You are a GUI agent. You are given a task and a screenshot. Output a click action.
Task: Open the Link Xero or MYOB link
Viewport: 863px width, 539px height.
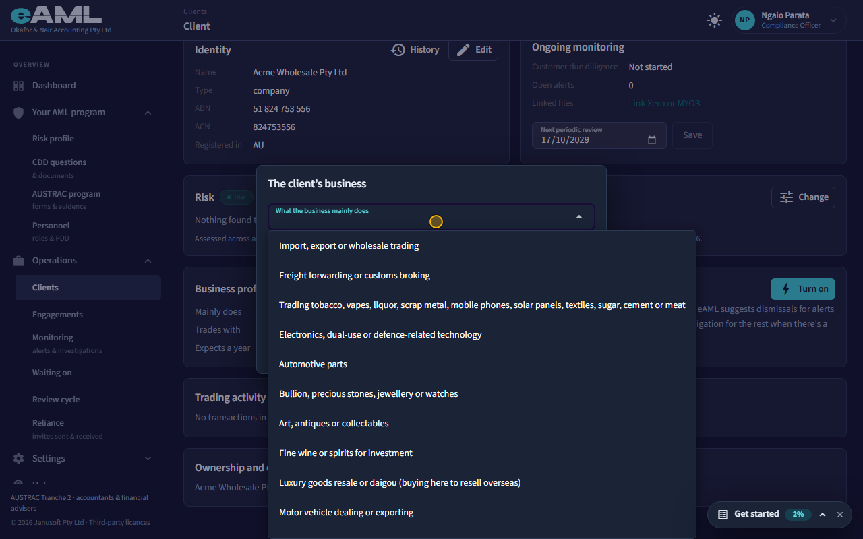pyautogui.click(x=665, y=104)
